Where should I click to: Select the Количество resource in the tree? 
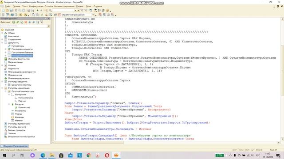point(24,108)
